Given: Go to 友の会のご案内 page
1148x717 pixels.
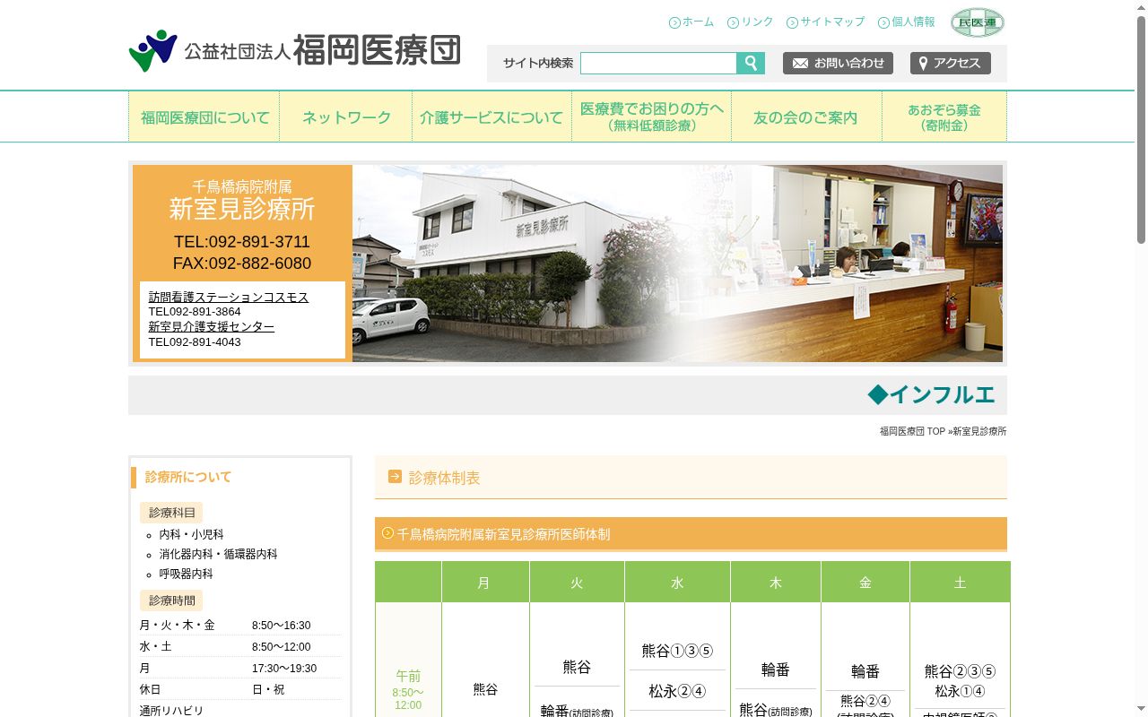Looking at the screenshot, I should (807, 117).
